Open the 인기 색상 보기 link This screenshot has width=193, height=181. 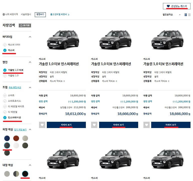click(x=20, y=130)
